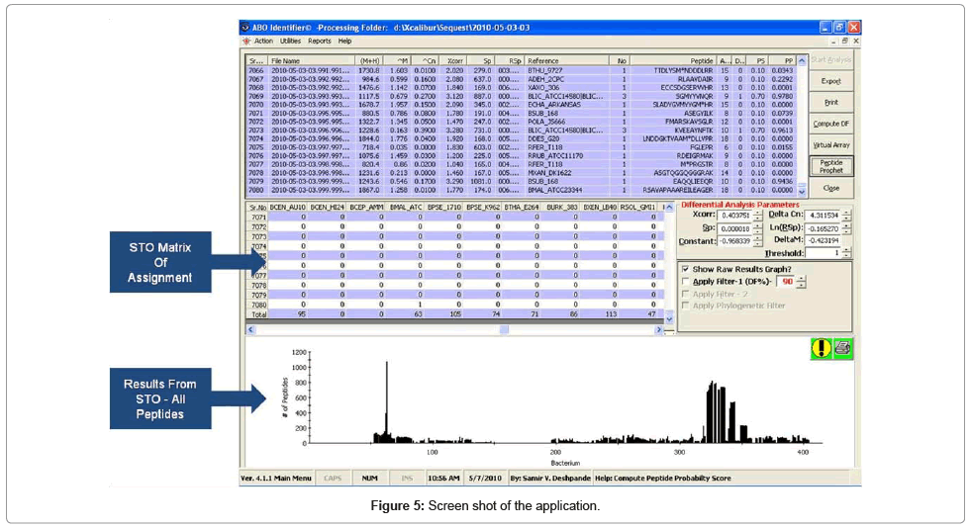Viewport: 971px width, 528px height.
Task: Click the Apply Phylogenetic Filter checkbox
Action: 686,306
